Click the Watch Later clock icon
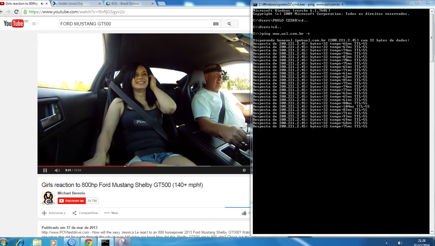 click(244, 170)
